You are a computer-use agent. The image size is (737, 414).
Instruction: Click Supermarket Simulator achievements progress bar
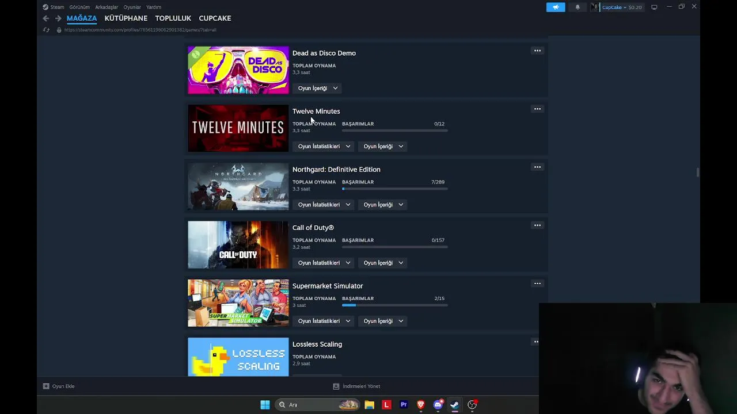[394, 305]
